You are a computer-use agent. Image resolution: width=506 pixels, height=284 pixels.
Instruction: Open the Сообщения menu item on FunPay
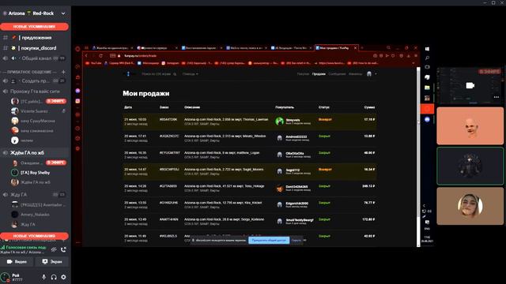point(337,74)
